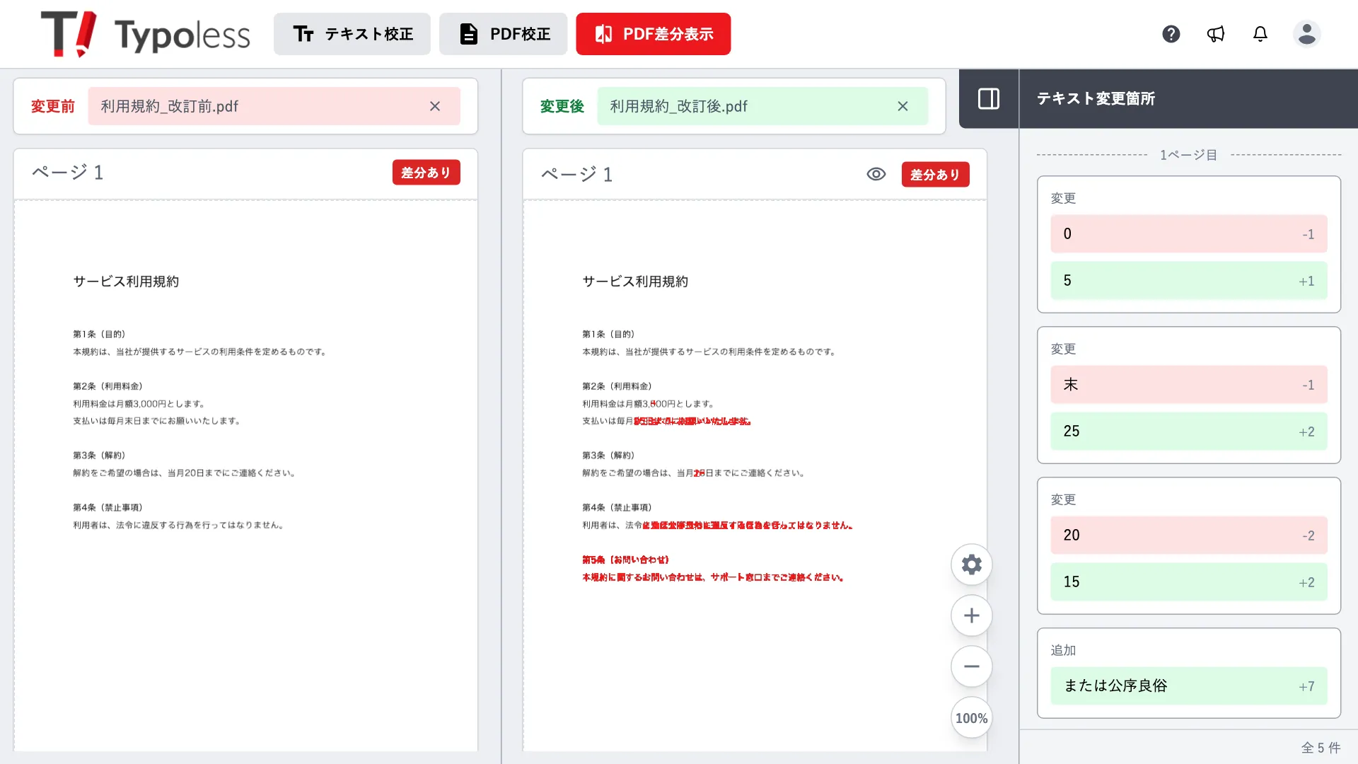Select added '25' change entry
Screen dimensions: 1358x764
click(x=1189, y=432)
